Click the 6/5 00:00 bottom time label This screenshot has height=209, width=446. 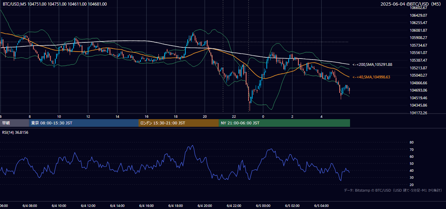pyautogui.click(x=263, y=206)
